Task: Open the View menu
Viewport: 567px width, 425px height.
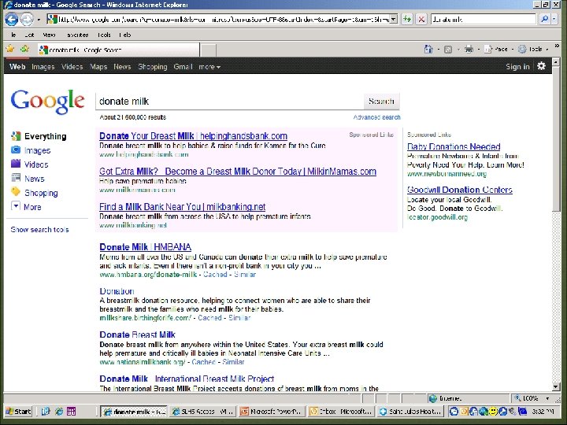Action: [x=49, y=35]
